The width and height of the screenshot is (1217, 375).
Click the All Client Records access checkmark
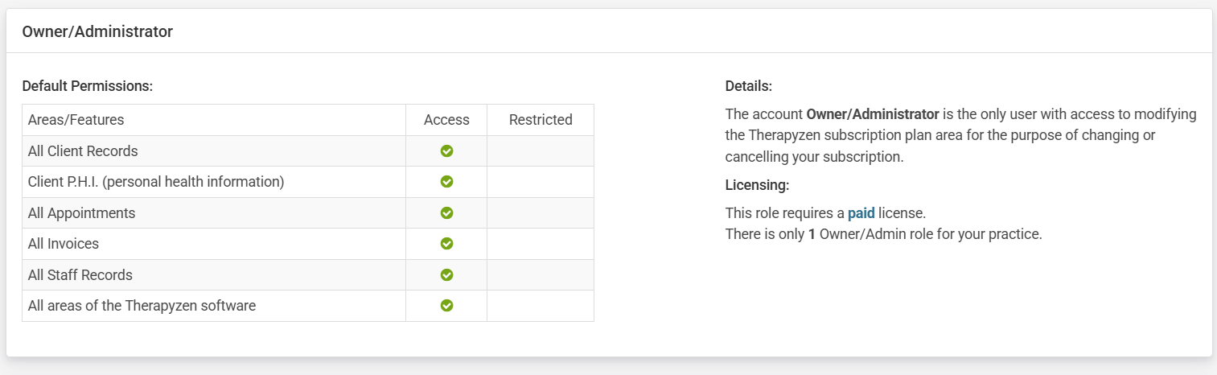click(447, 150)
